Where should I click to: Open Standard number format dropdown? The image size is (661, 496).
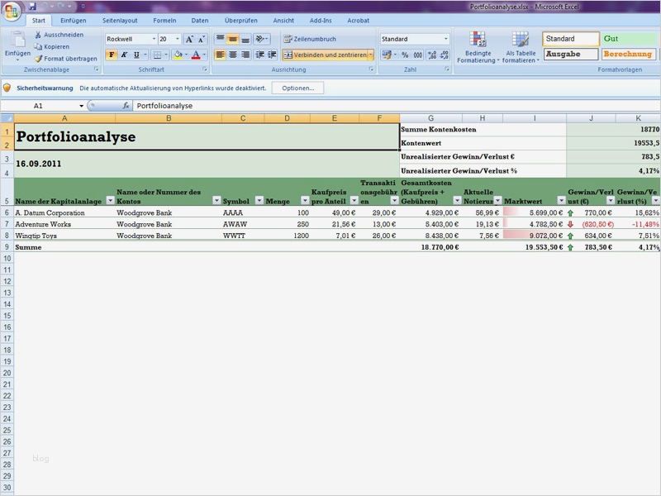tap(445, 39)
